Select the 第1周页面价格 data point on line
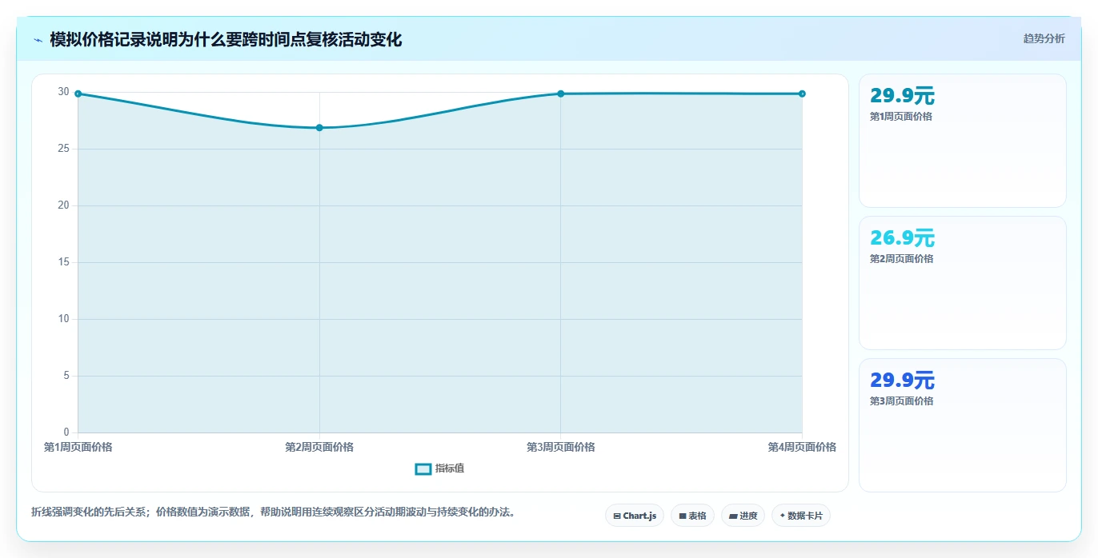Image resolution: width=1098 pixels, height=558 pixels. pyautogui.click(x=78, y=94)
